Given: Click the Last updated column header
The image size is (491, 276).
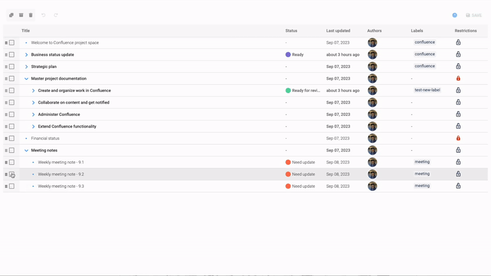Looking at the screenshot, I should tap(338, 31).
